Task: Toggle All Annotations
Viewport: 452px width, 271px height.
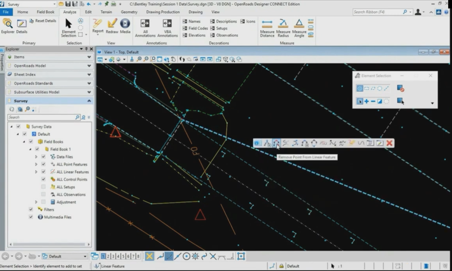Action: click(145, 28)
